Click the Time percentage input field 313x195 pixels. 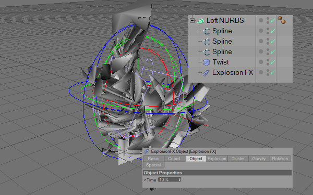pyautogui.click(x=169, y=180)
